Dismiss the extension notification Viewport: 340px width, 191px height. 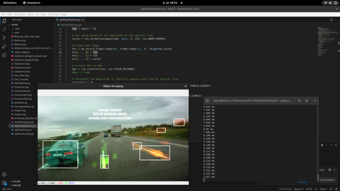[x=334, y=170]
